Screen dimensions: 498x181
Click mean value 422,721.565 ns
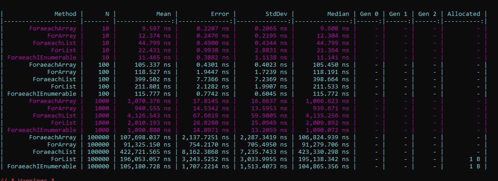pos(146,152)
